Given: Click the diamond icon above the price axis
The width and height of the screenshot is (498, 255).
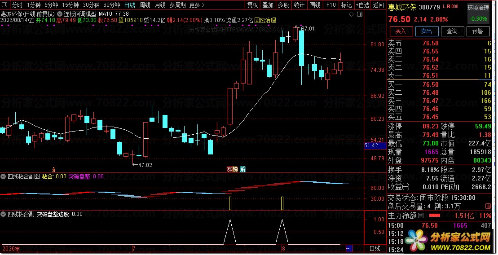Looking at the screenshot, I should tap(351, 14).
